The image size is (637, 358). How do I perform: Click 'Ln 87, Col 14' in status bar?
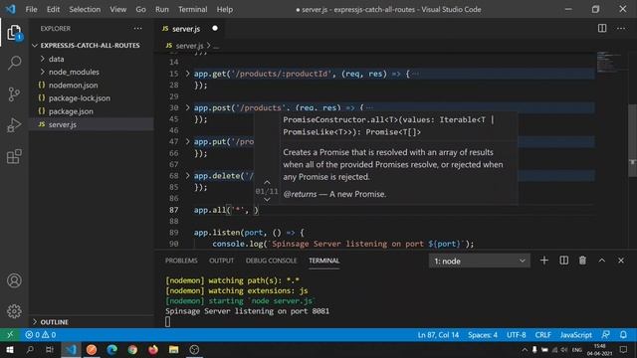click(x=438, y=335)
